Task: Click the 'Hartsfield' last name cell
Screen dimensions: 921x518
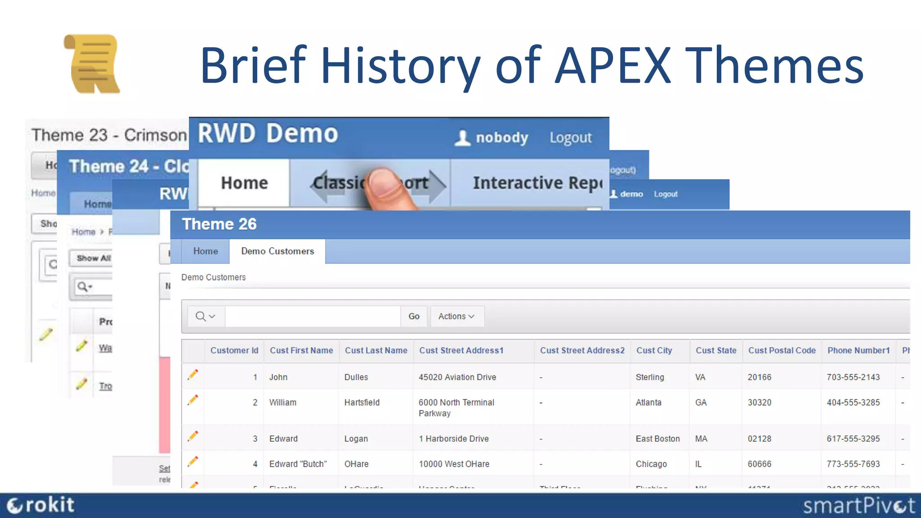Action: coord(362,402)
